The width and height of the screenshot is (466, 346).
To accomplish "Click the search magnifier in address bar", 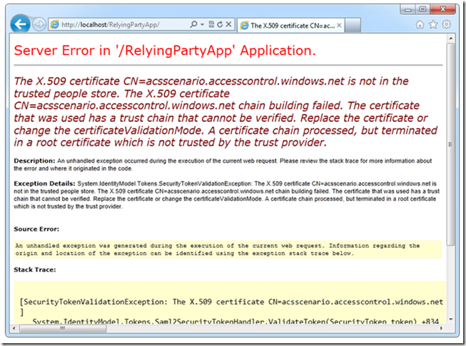I will click(x=193, y=24).
